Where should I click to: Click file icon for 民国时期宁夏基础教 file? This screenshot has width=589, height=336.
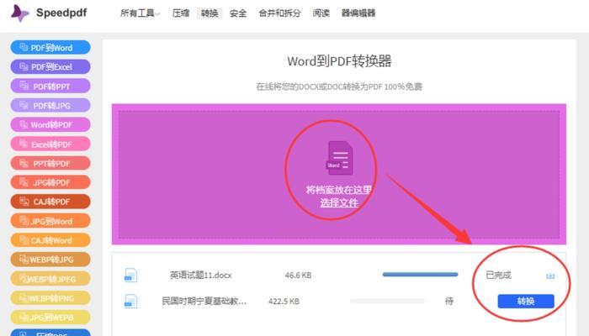click(x=130, y=301)
